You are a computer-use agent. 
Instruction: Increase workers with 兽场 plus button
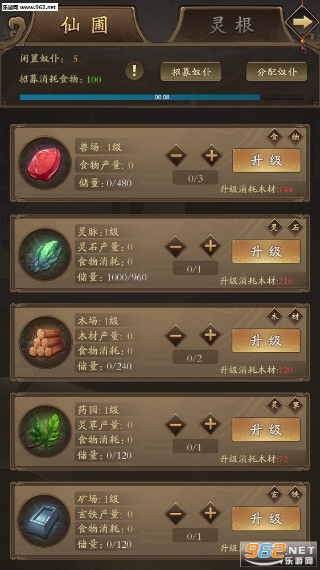tap(212, 155)
